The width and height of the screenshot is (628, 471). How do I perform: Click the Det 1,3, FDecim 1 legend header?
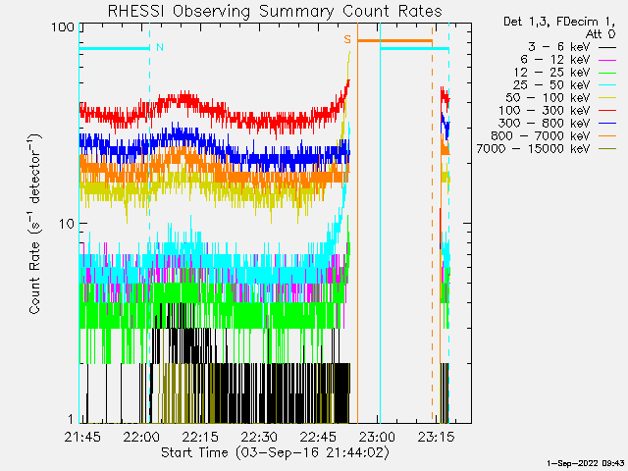559,22
